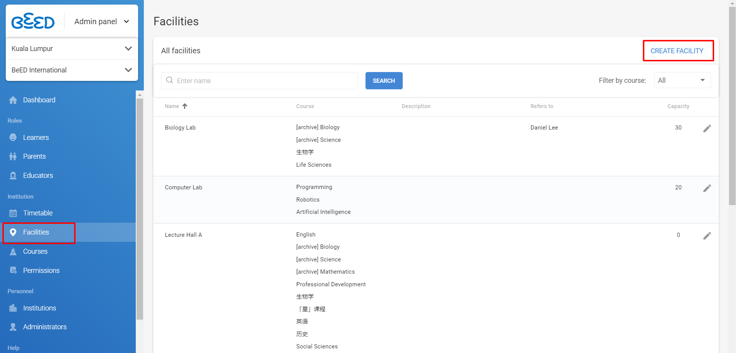Click the Description column header
736x353 pixels.
pyautogui.click(x=416, y=106)
